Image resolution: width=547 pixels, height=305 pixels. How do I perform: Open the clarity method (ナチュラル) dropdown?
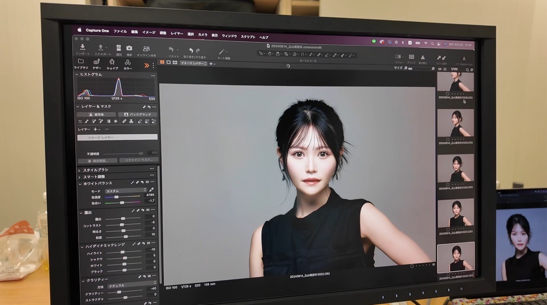(132, 286)
